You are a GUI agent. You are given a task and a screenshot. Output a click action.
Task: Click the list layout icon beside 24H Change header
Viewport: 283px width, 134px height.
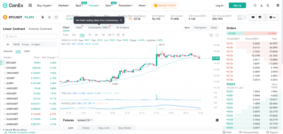(x=58, y=57)
